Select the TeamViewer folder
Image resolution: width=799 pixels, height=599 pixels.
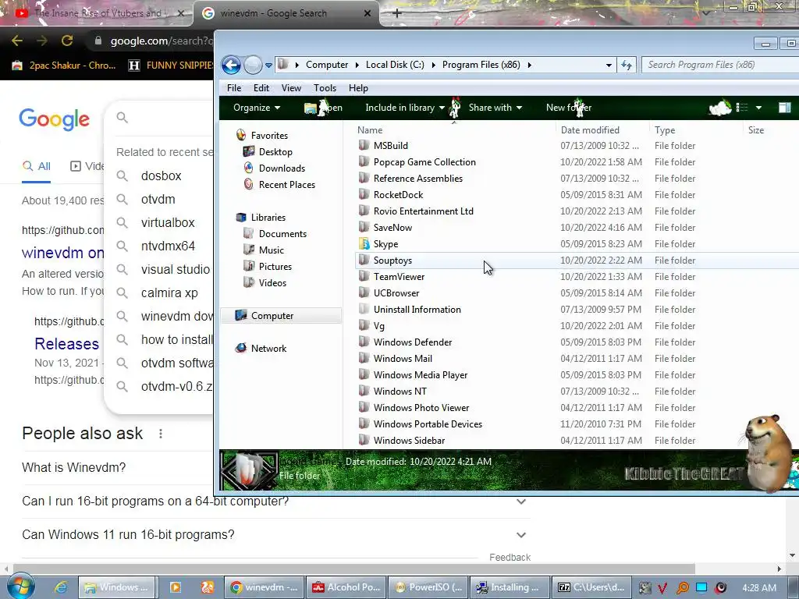tap(399, 277)
